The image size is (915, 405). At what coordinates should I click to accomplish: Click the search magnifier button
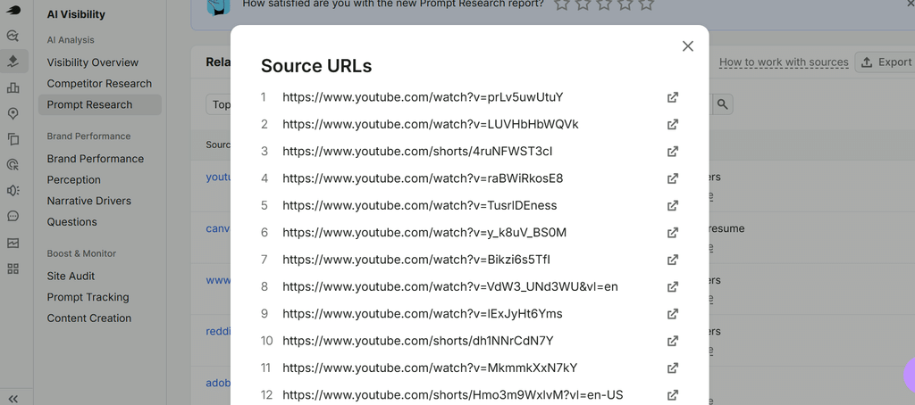point(722,104)
